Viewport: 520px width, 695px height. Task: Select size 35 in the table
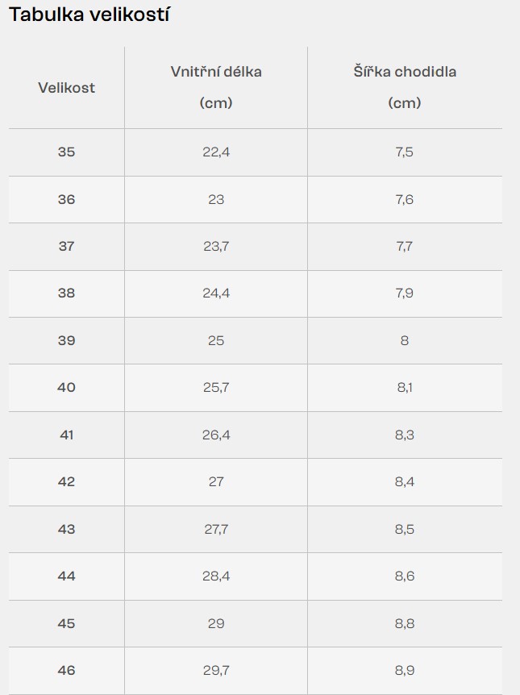(x=66, y=152)
